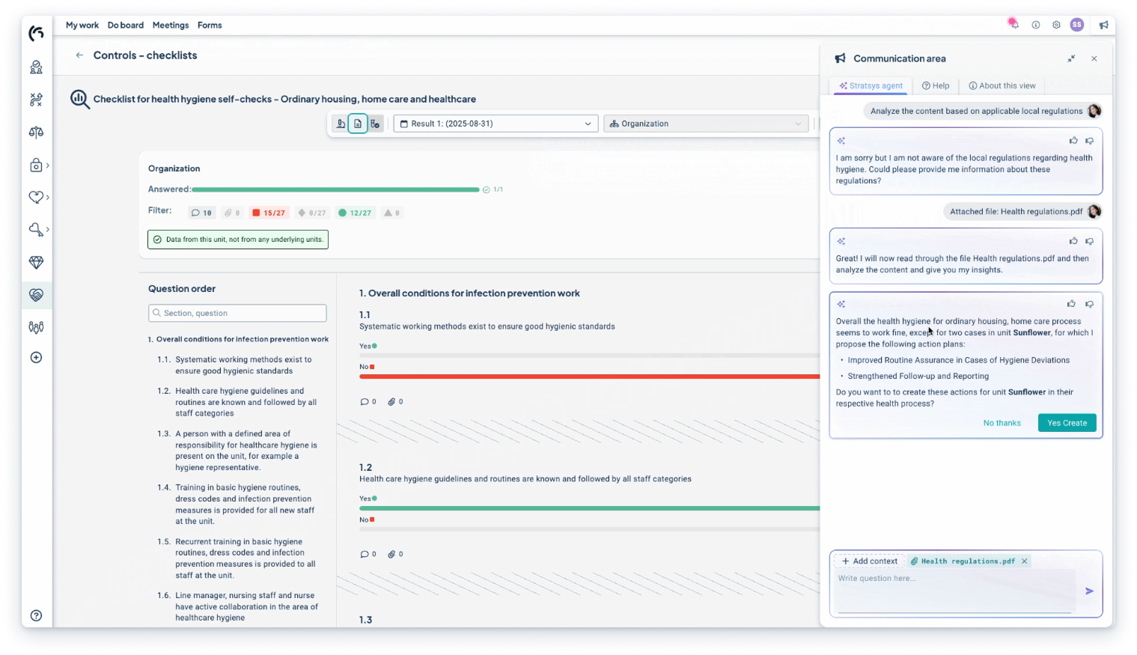Click the send arrow in chat input
The image size is (1137, 655).
[1089, 591]
